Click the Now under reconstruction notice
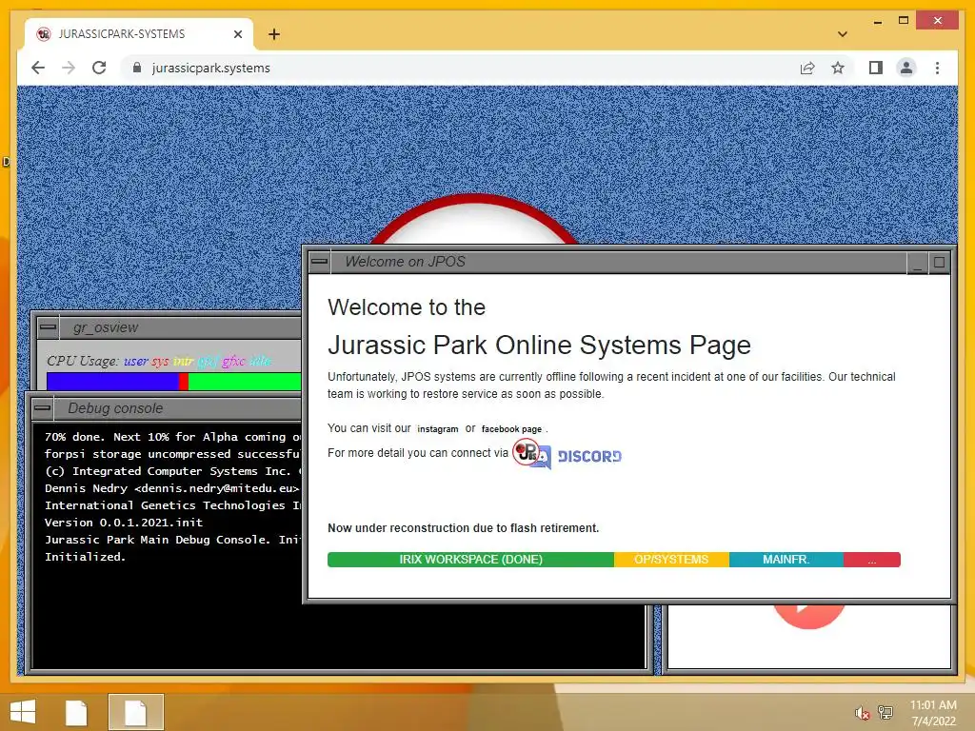975x731 pixels. (x=464, y=527)
